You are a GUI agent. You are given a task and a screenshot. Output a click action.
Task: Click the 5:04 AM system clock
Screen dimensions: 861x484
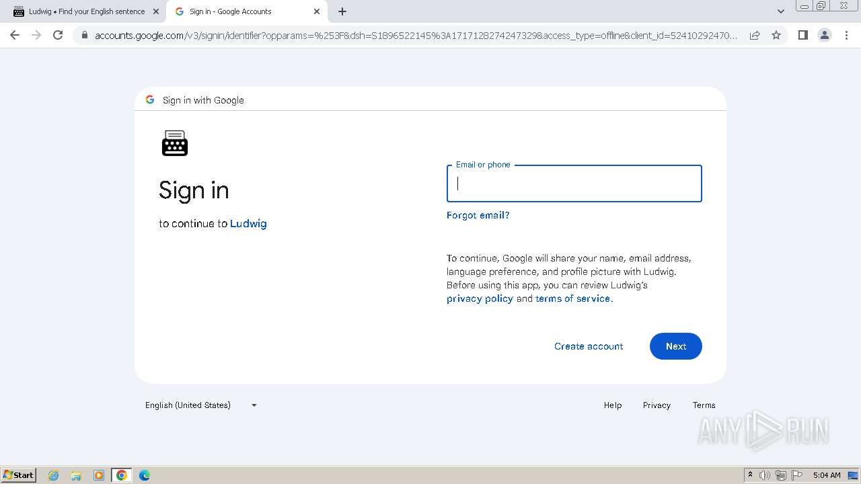pos(827,475)
